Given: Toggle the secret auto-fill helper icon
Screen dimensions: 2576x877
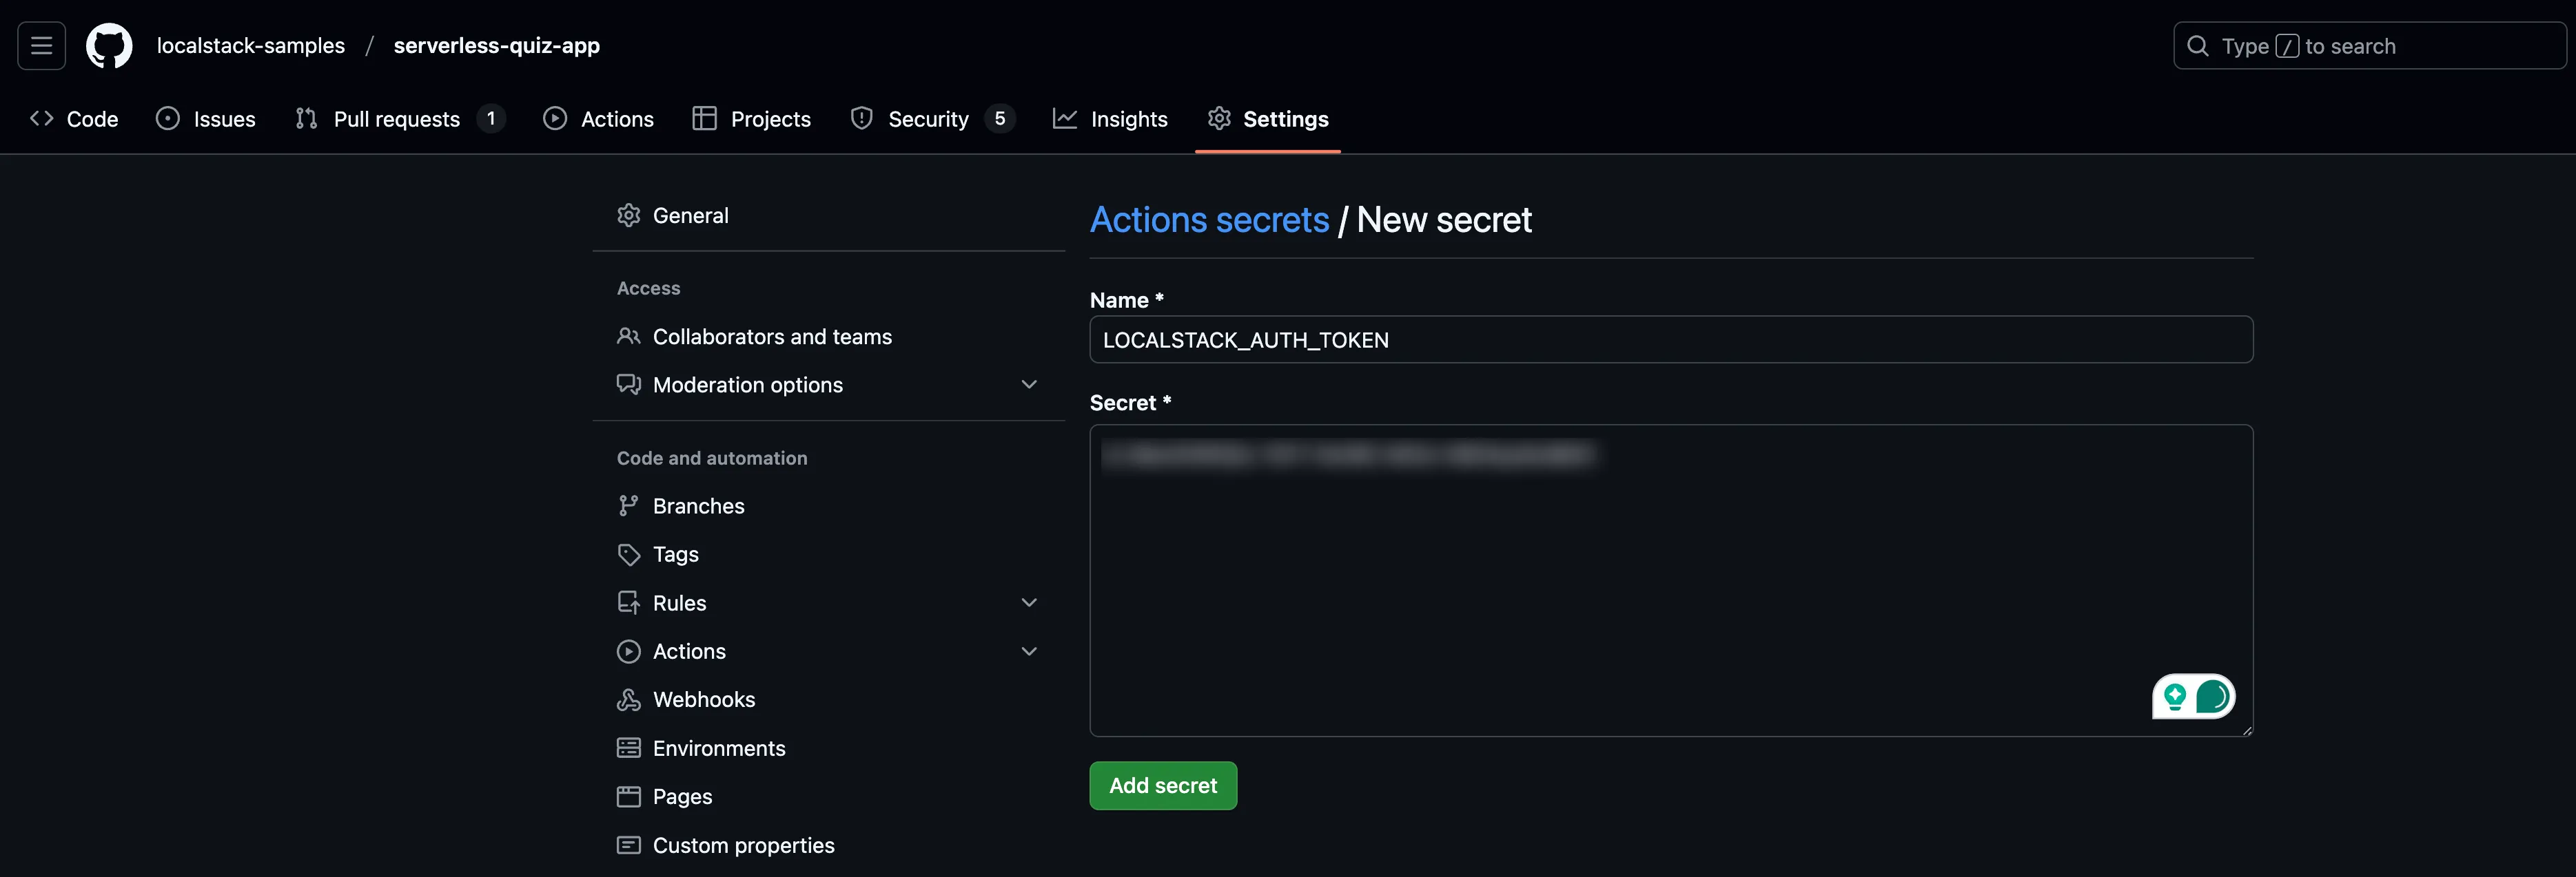Looking at the screenshot, I should tap(2194, 697).
